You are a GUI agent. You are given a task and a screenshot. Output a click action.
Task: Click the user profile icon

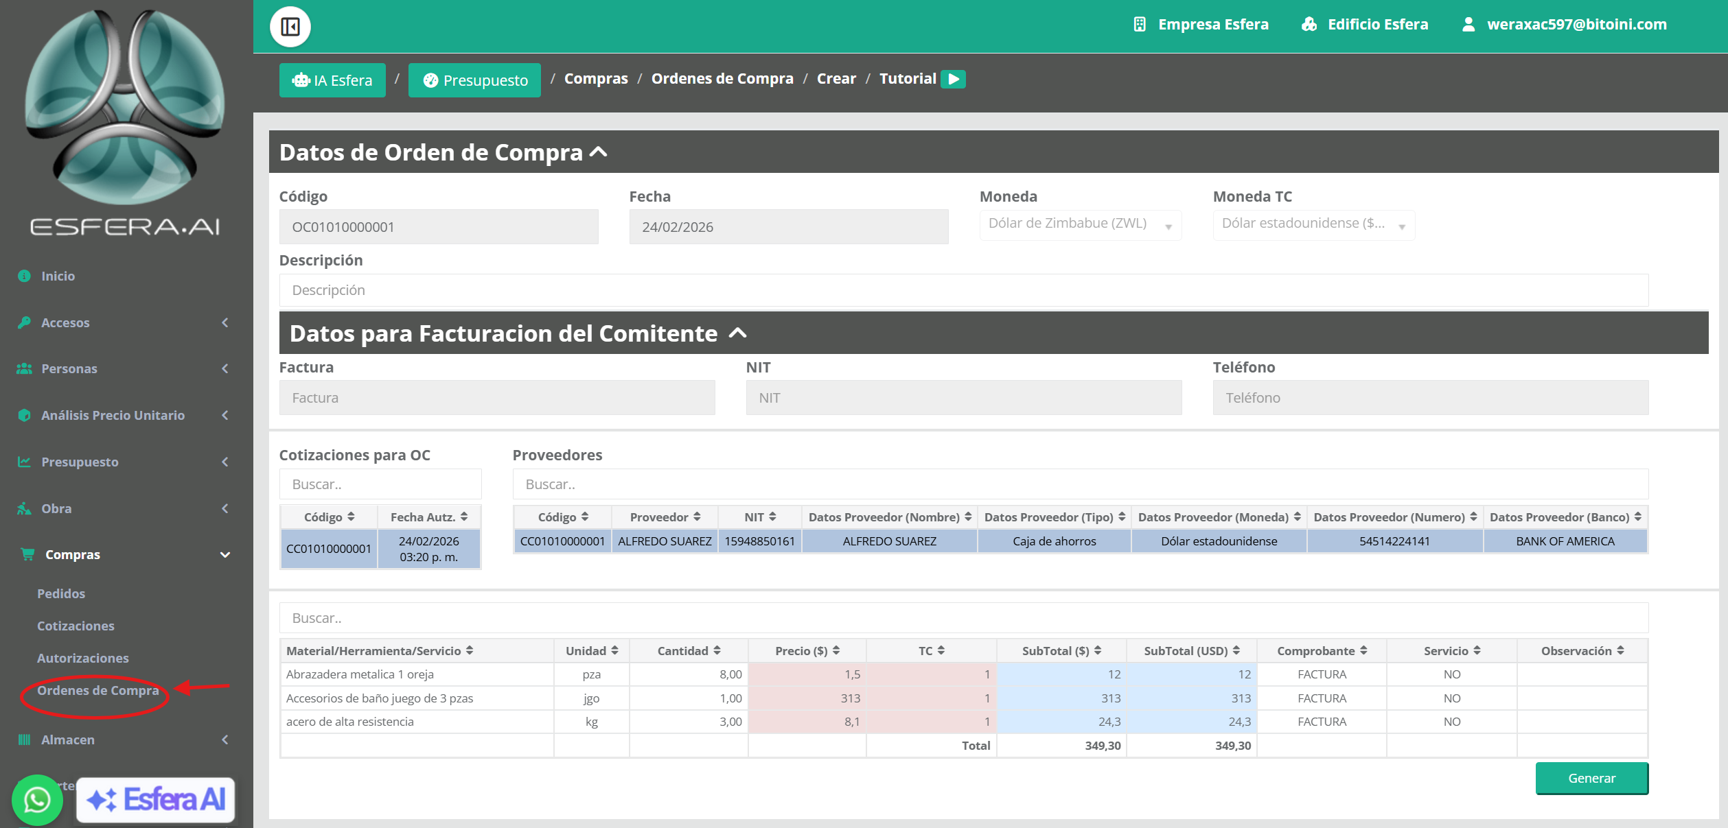tap(1468, 25)
